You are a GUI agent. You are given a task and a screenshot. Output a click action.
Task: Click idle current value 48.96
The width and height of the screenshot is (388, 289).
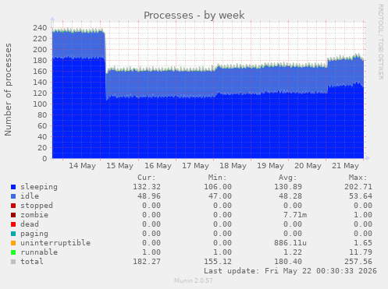pyautogui.click(x=149, y=196)
